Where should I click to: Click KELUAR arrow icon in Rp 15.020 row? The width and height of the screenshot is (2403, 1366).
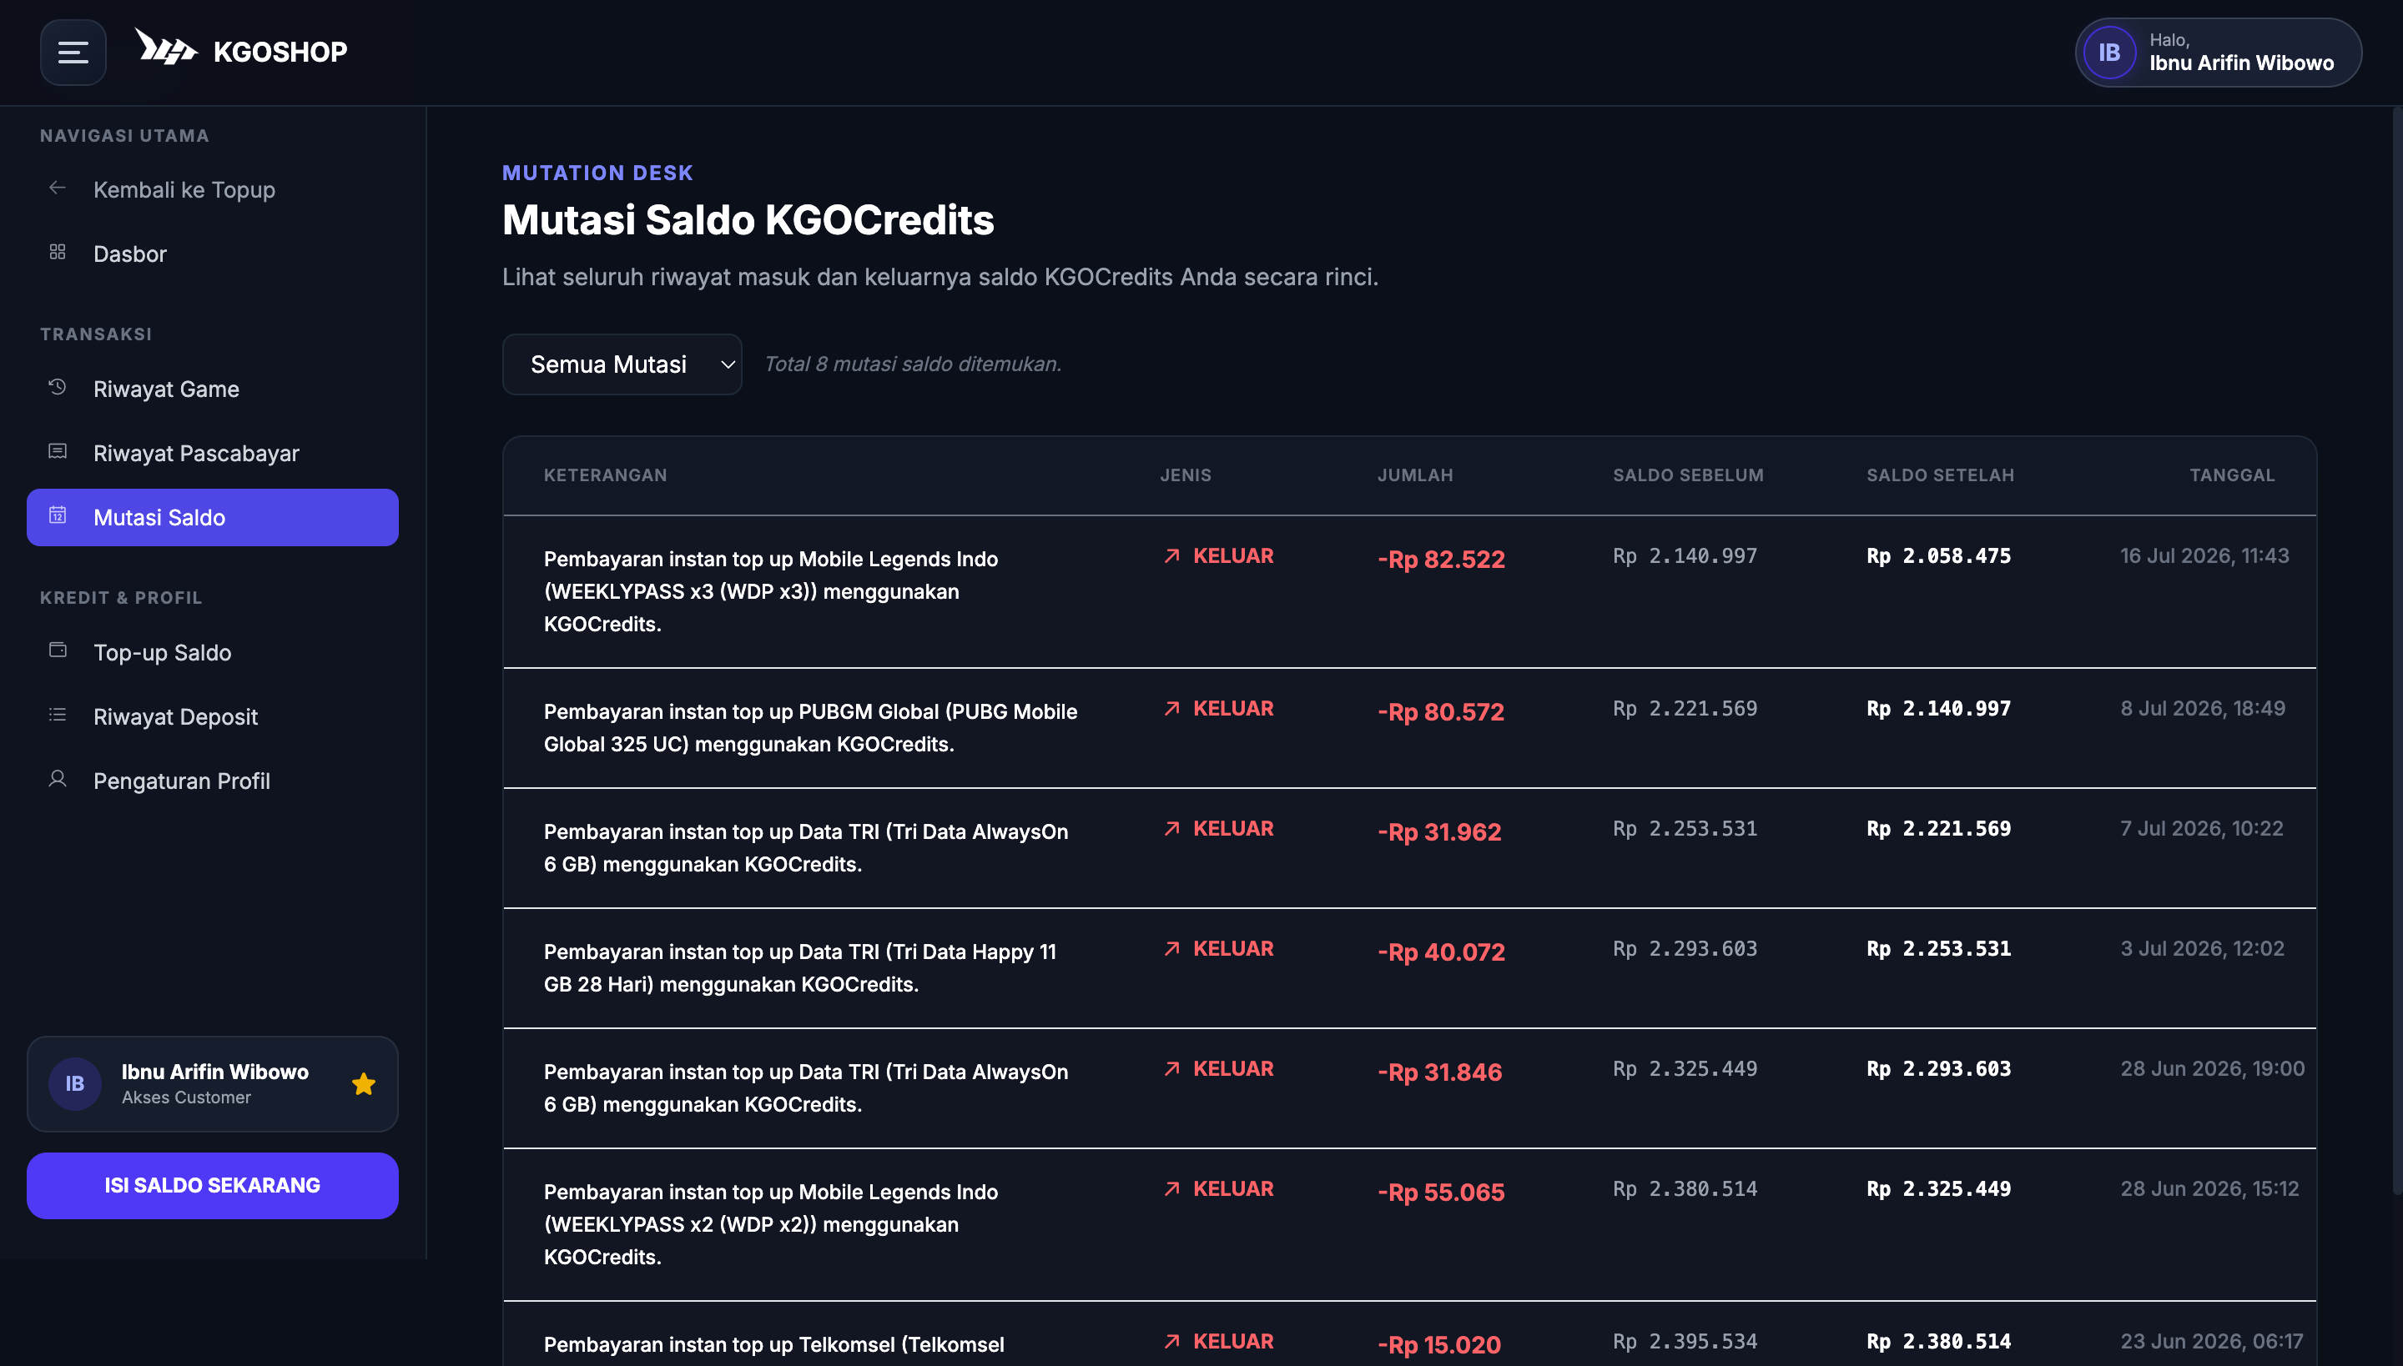click(1171, 1343)
